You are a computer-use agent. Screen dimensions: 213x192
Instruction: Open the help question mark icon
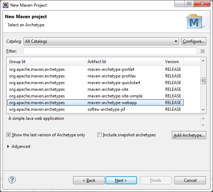coord(12,180)
